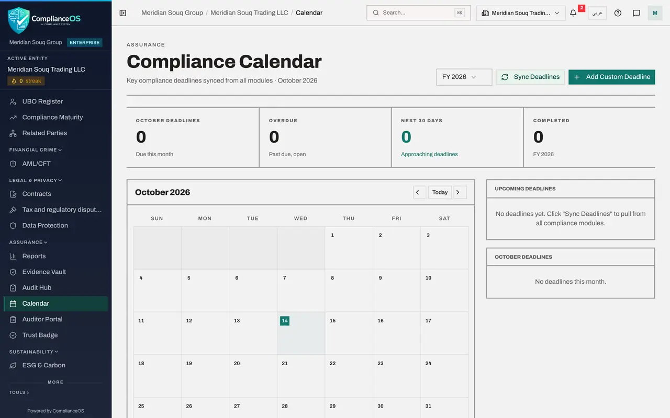Click the Data Protection shield icon

pos(13,225)
